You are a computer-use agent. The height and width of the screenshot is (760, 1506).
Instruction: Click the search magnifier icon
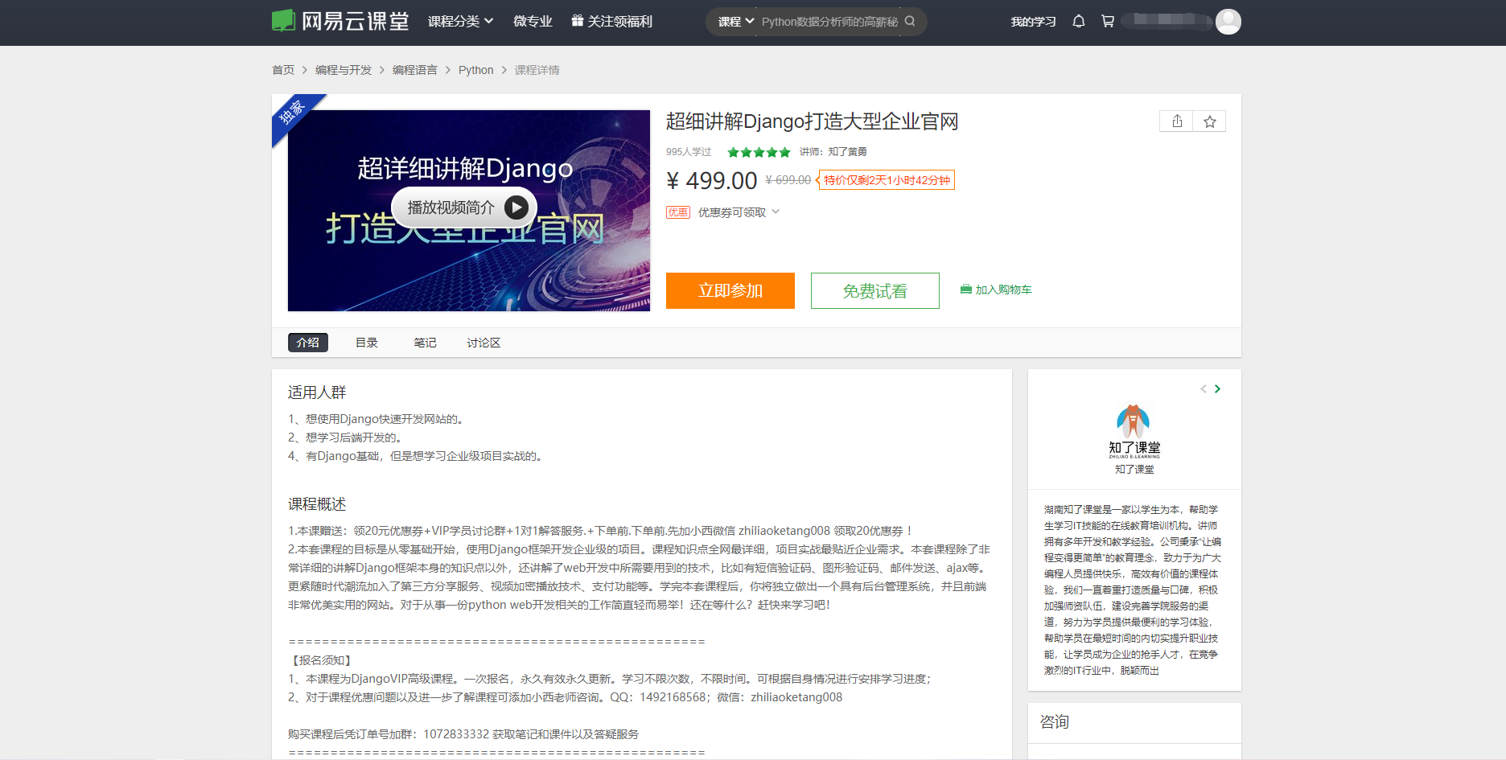coord(910,22)
